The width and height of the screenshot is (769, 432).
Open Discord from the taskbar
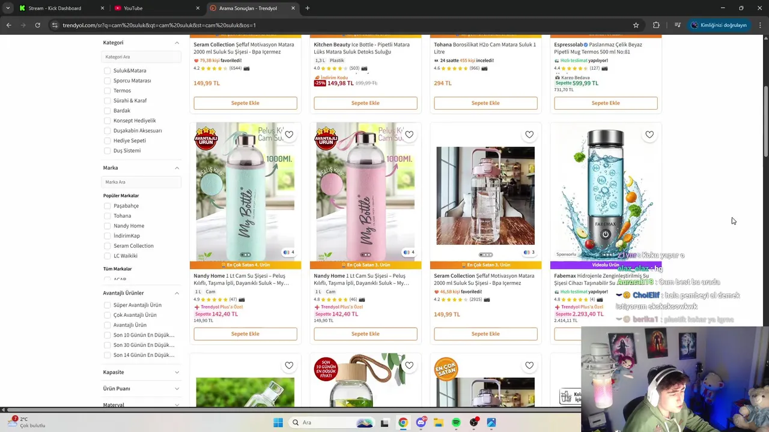pos(421,422)
